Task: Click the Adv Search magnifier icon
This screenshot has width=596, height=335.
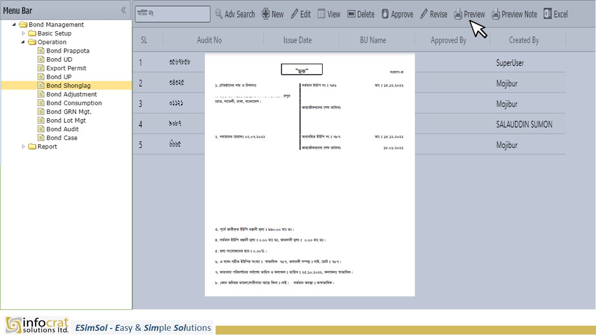Action: pyautogui.click(x=219, y=14)
